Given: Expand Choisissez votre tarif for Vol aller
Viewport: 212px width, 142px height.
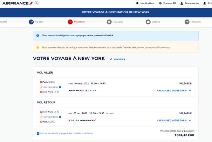Looking at the screenshot, I should tap(174, 90).
